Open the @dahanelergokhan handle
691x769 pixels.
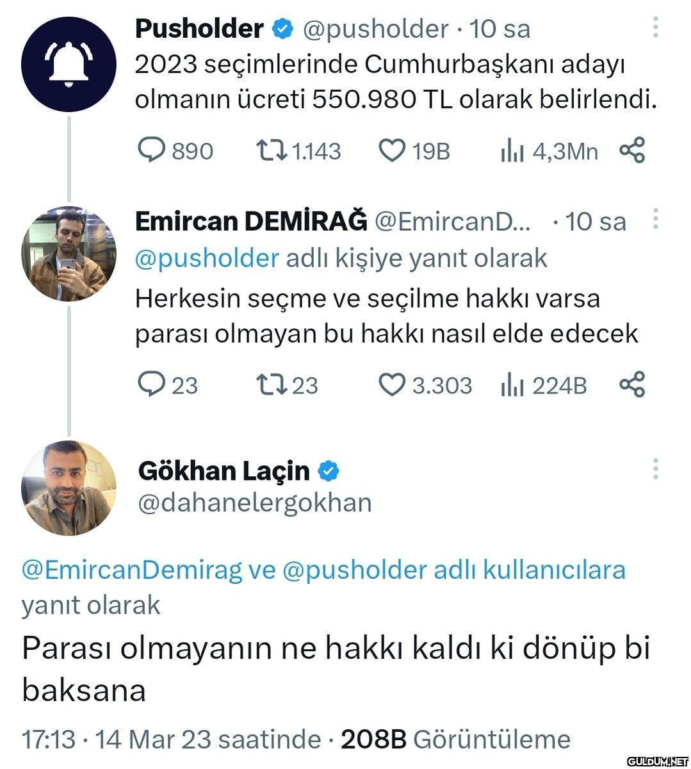click(x=255, y=502)
